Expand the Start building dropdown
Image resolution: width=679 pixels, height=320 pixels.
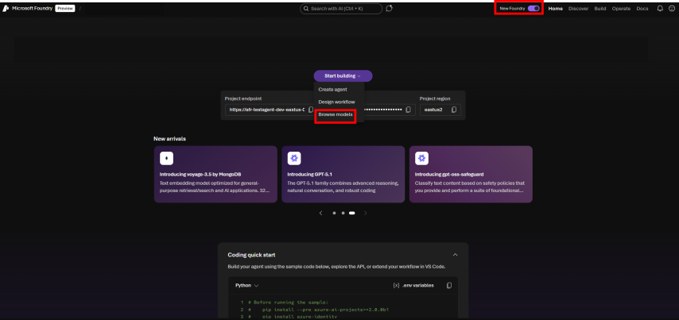click(x=343, y=75)
